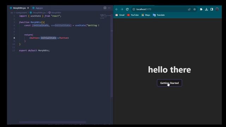Click the component breadcrumb segment
This screenshot has width=226, height=127.
tap(21, 13)
